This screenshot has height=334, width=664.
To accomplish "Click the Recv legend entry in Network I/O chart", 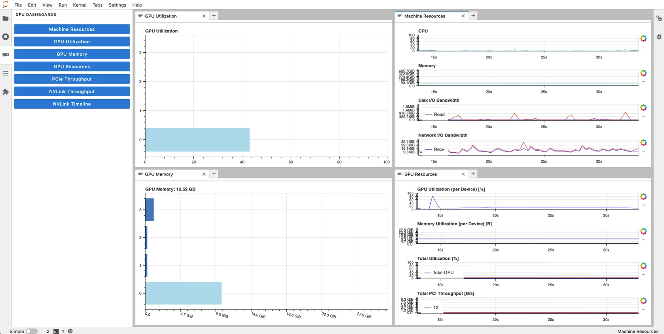I will 435,149.
